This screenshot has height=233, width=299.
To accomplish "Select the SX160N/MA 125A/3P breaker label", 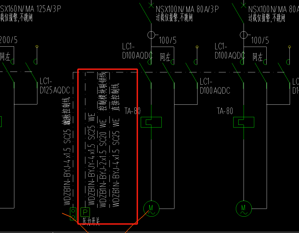I will 30,9.
